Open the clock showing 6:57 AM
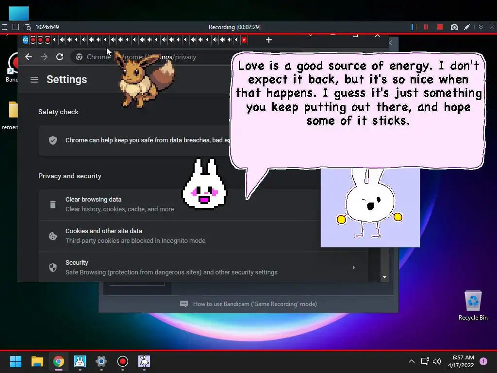497x373 pixels. (461, 361)
